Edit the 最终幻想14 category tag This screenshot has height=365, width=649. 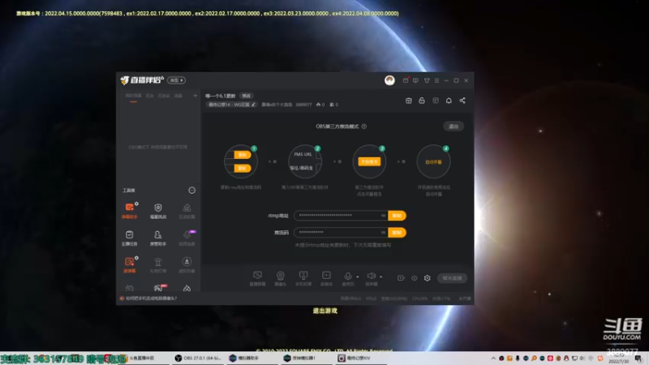232,105
